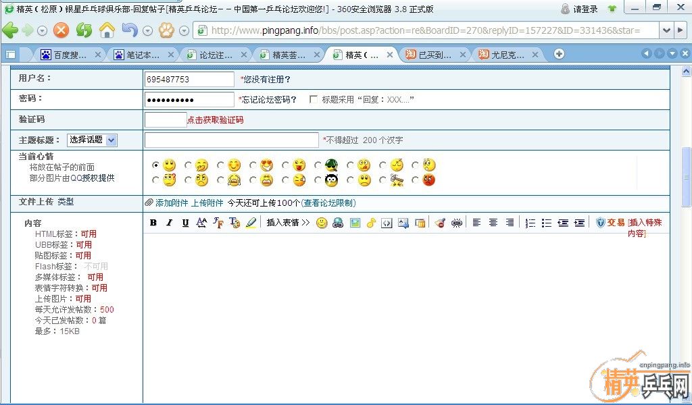The image size is (692, 405).
Task: Click 点击获取验证码 to get captcha
Action: pyautogui.click(x=216, y=120)
